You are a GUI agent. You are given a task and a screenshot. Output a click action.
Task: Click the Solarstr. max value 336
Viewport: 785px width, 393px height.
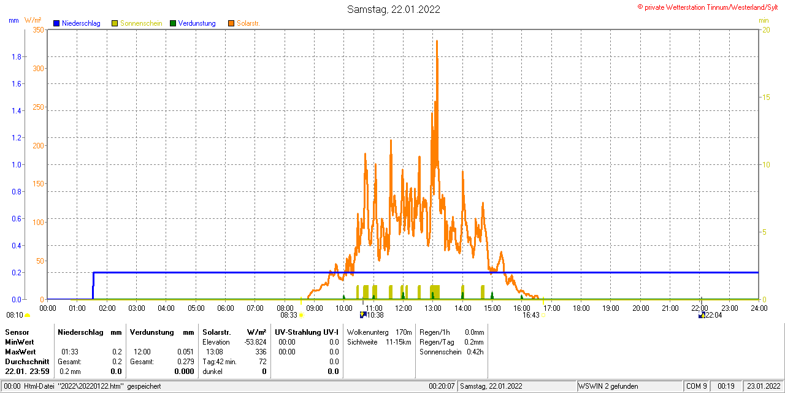(261, 352)
